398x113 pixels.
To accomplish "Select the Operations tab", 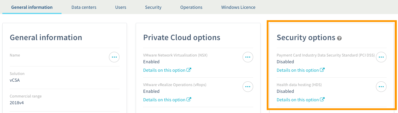I will (x=191, y=7).
